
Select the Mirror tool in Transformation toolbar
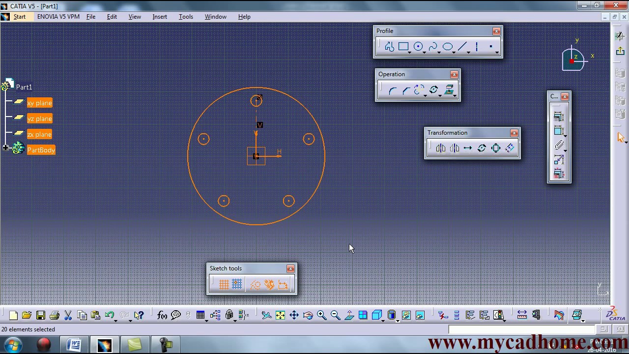(440, 148)
